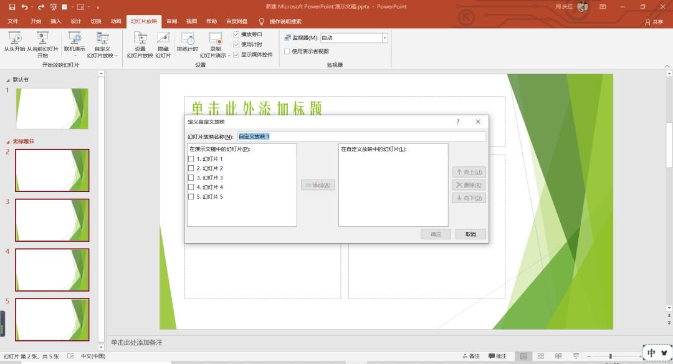Click the From Beginning (从头开始) slideshow icon
The image size is (673, 364).
(x=14, y=39)
